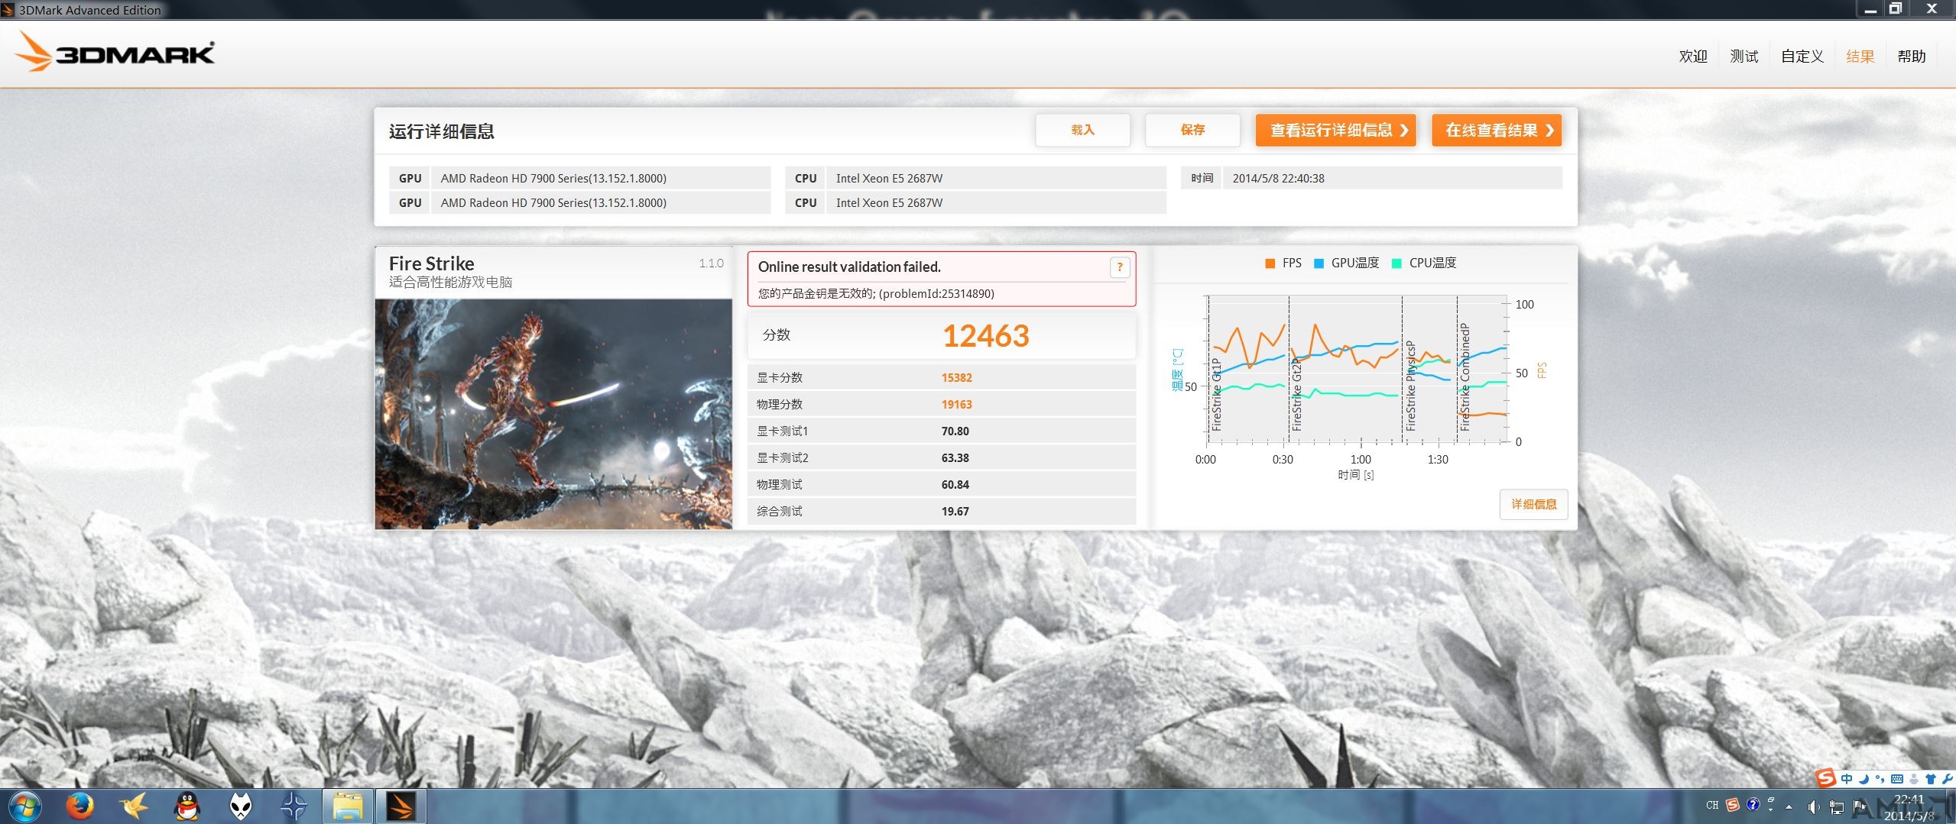1956x824 pixels.
Task: Click second CPU Intel Xeon E5 2687W field
Action: tap(996, 202)
